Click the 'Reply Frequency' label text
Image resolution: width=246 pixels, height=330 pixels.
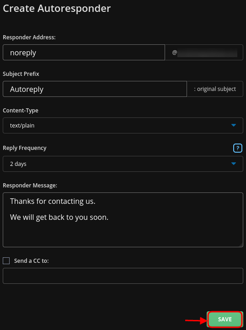point(24,148)
